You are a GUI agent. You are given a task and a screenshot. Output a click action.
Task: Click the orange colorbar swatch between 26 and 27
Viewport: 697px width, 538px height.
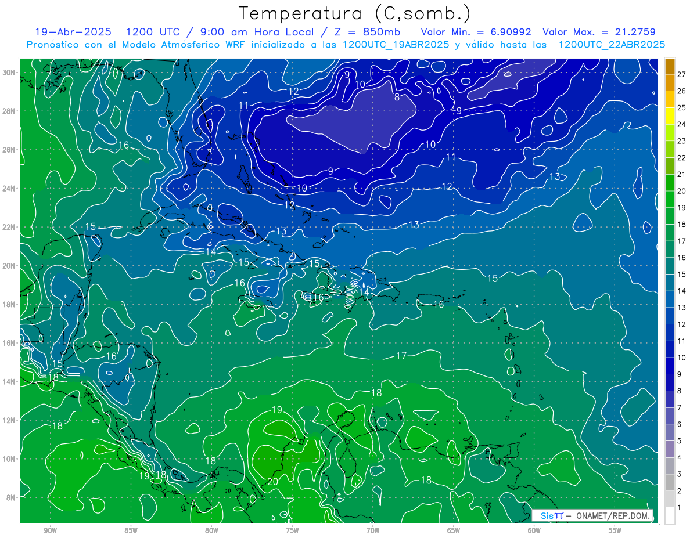[x=670, y=82]
